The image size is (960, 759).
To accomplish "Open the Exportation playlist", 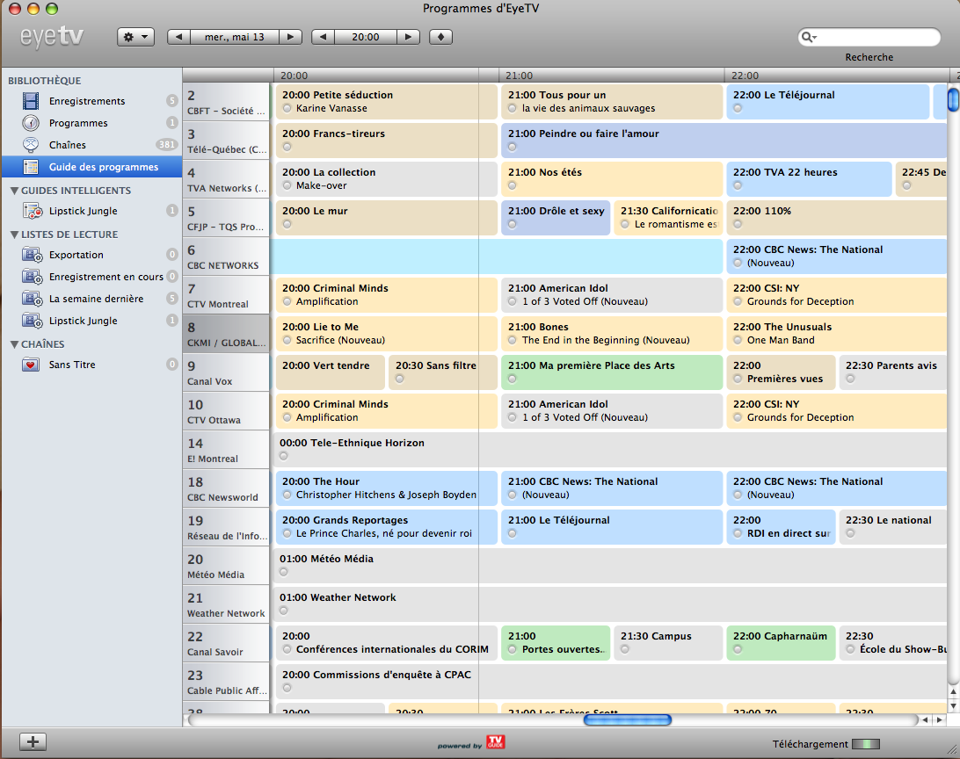I will (76, 255).
